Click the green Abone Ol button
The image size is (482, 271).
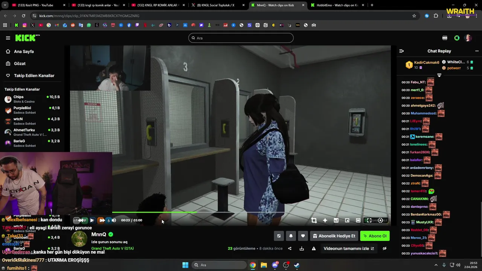coord(375,236)
